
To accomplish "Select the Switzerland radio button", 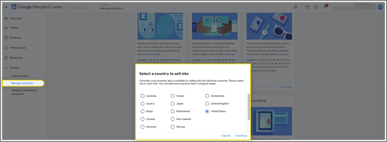I will click(x=207, y=96).
